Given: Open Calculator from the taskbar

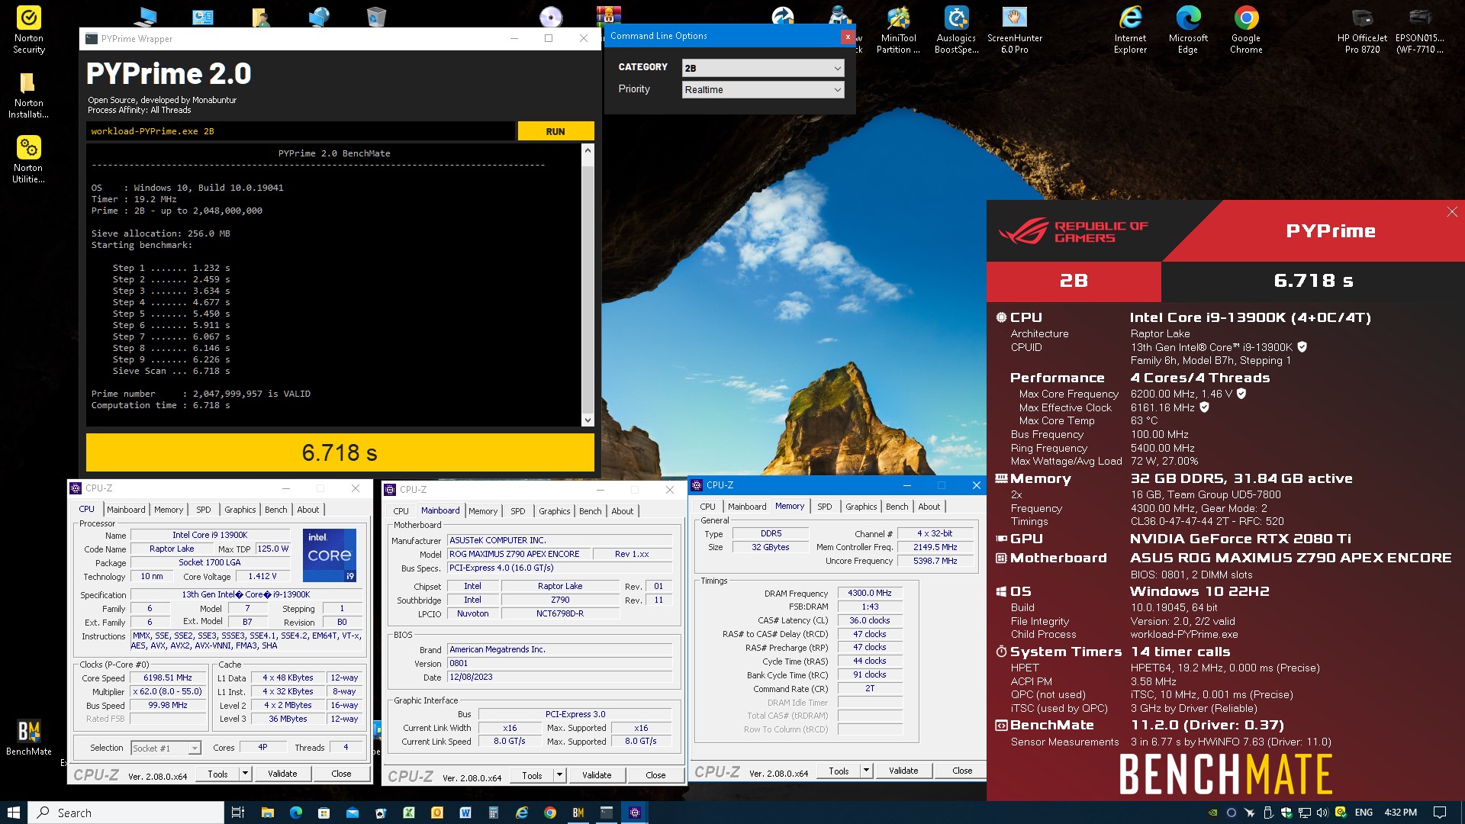Looking at the screenshot, I should click(494, 813).
